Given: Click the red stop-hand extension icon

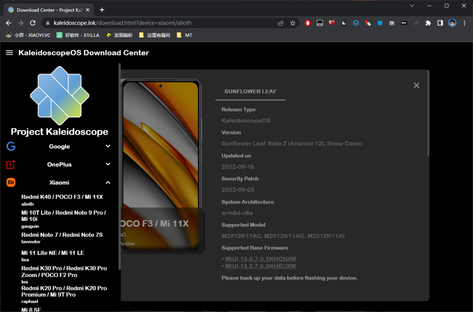Looking at the screenshot, I should tap(308, 23).
